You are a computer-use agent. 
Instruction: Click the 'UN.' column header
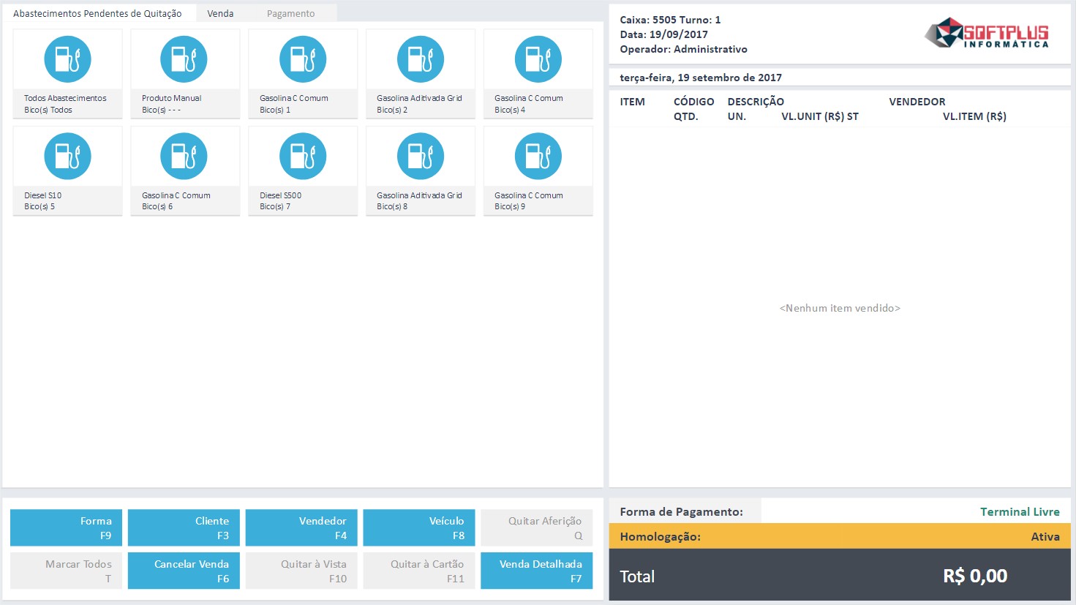[737, 116]
